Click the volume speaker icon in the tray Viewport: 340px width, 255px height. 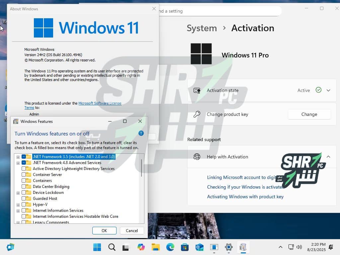[x=299, y=247]
